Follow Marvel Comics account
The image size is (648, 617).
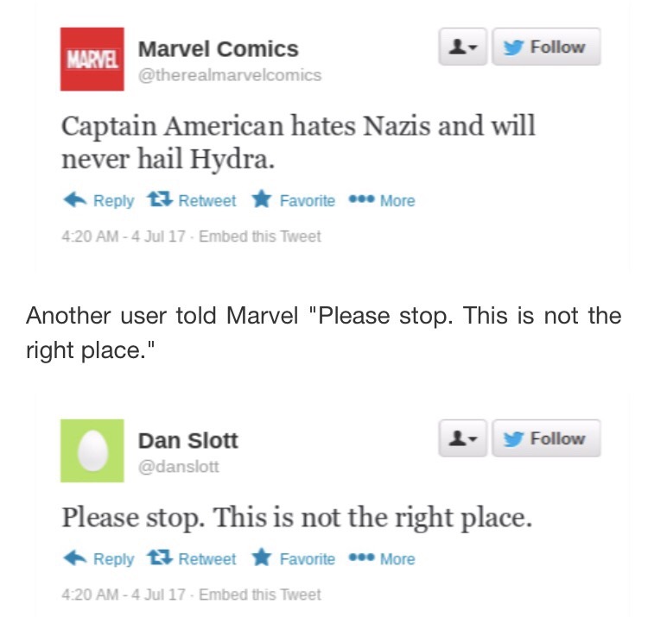[x=546, y=47]
